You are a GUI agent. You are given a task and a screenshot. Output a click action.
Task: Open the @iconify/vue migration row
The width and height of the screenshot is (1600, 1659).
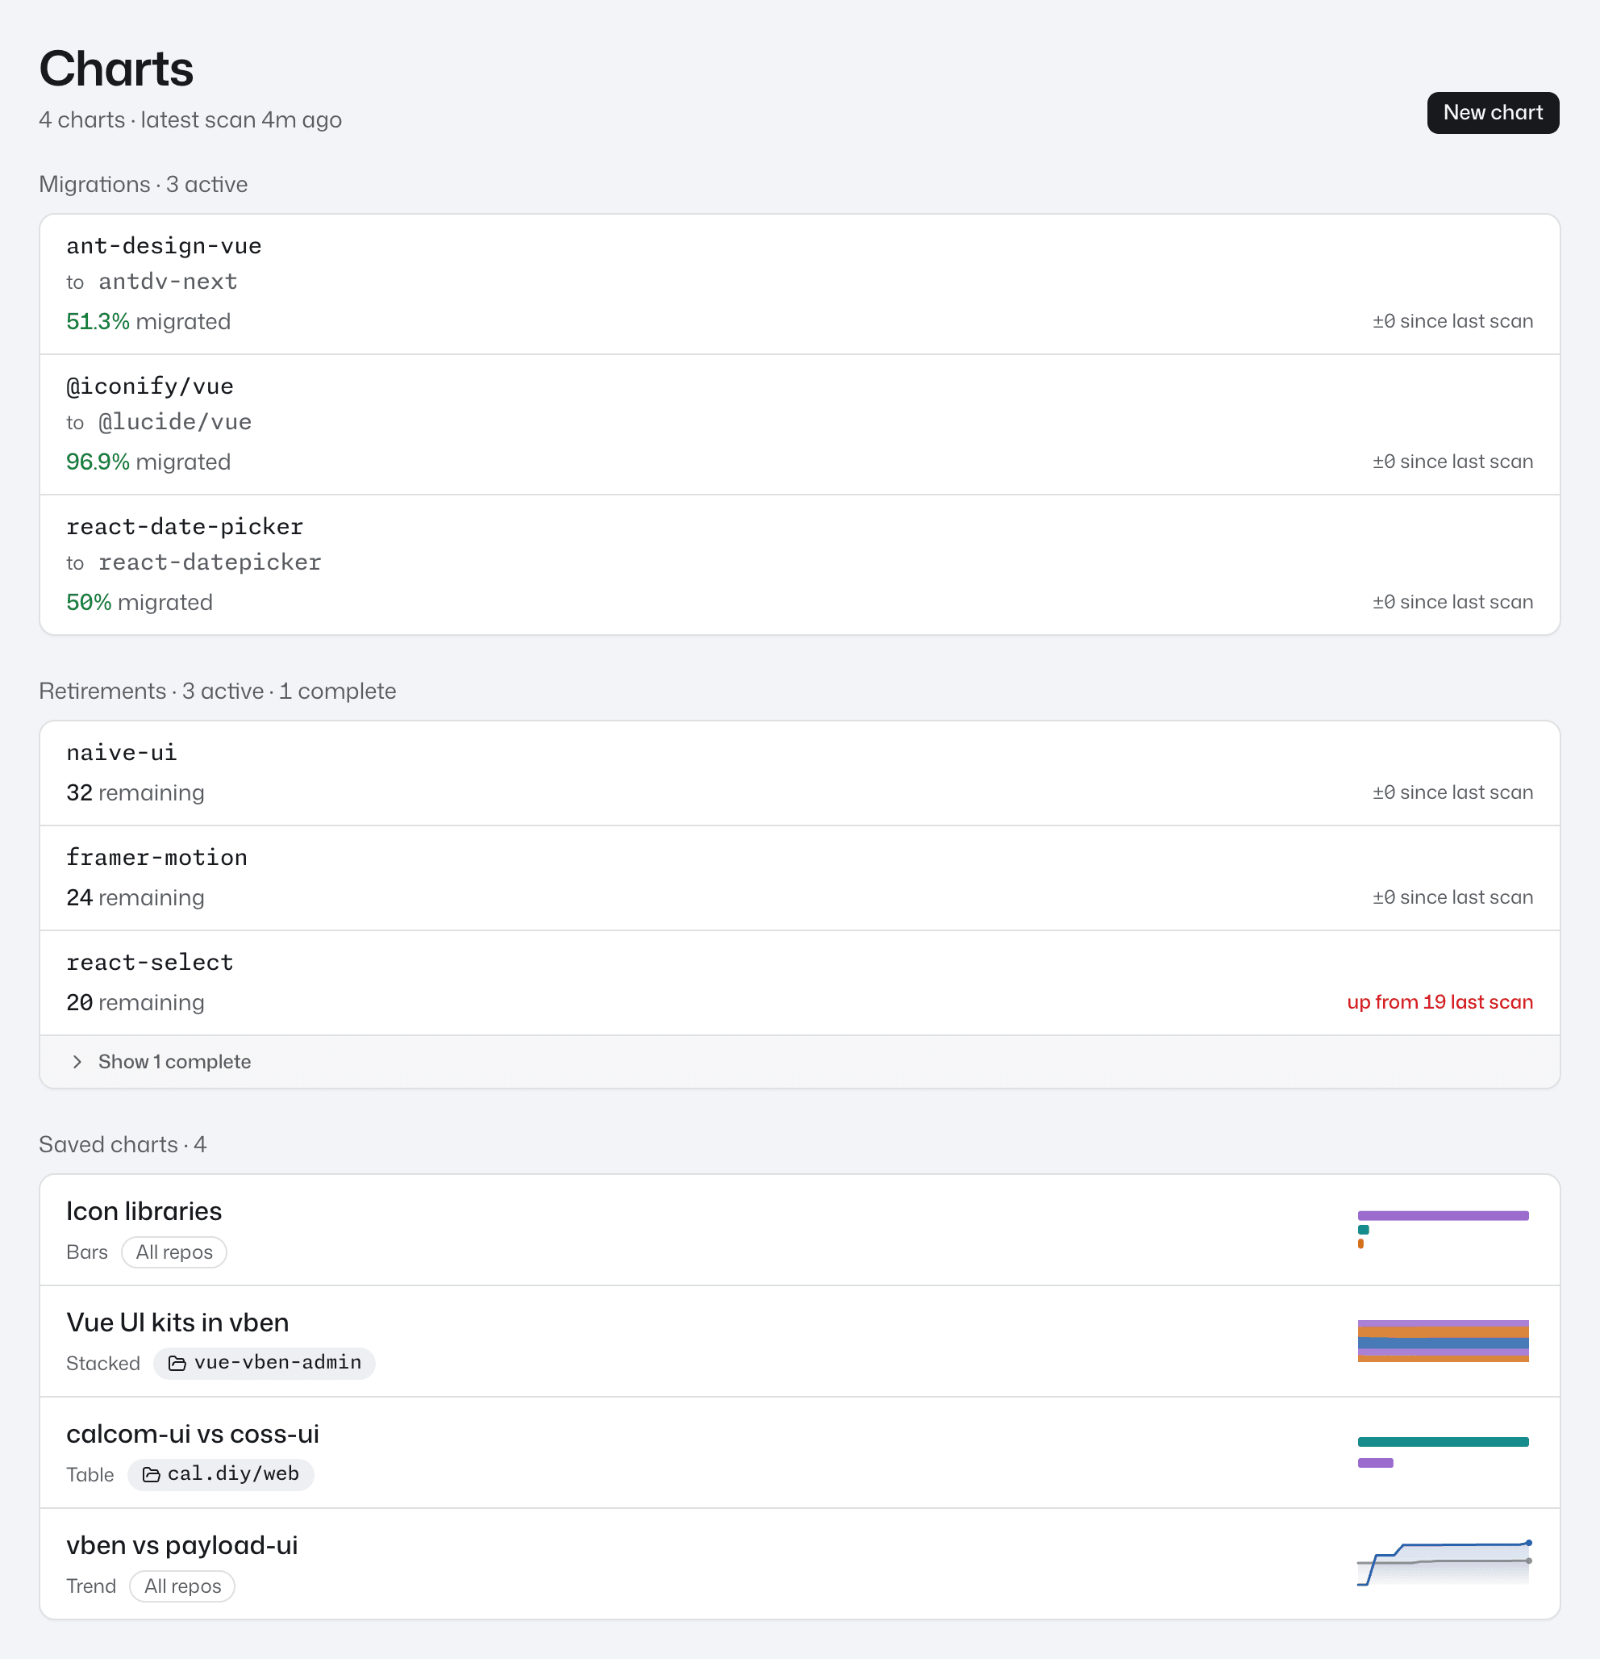799,424
